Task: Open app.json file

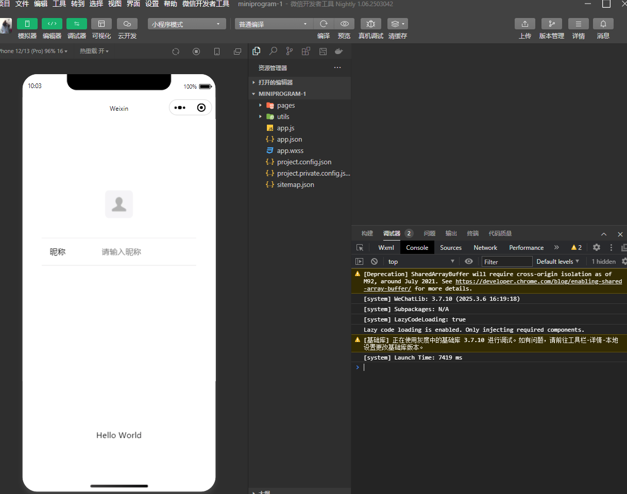Action: (300, 139)
